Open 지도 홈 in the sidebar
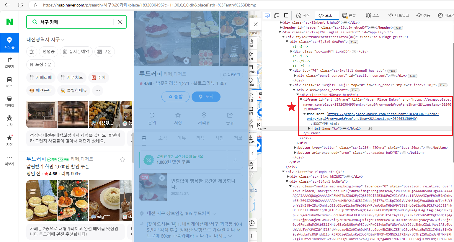This screenshot has width=454, height=242. (x=9, y=43)
